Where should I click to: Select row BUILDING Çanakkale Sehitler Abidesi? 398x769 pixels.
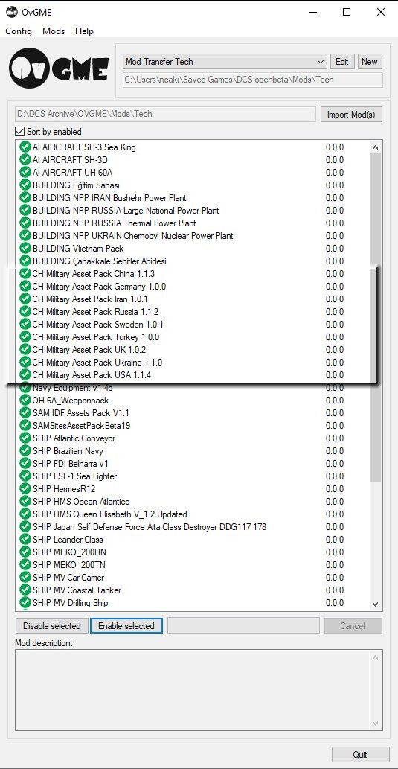pos(193,261)
